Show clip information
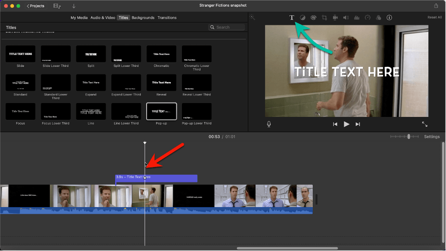This screenshot has height=251, width=446. coord(389,18)
